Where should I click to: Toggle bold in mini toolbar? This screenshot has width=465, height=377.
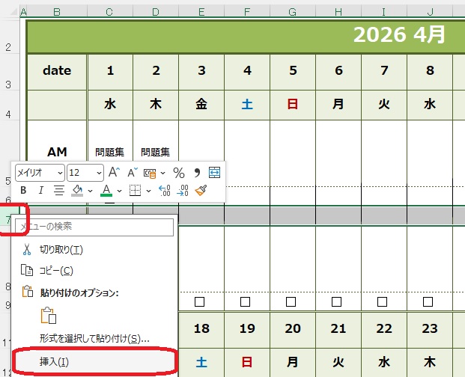point(22,191)
